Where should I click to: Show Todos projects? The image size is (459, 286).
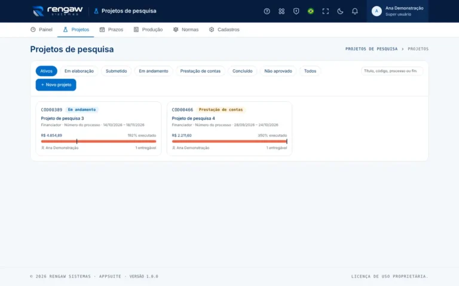click(x=310, y=71)
